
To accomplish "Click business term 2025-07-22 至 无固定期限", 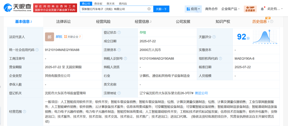I will (63, 67).
